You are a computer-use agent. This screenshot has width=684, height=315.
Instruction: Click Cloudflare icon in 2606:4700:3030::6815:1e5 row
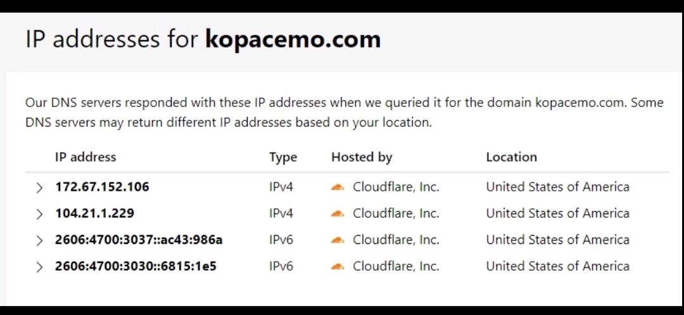point(338,266)
